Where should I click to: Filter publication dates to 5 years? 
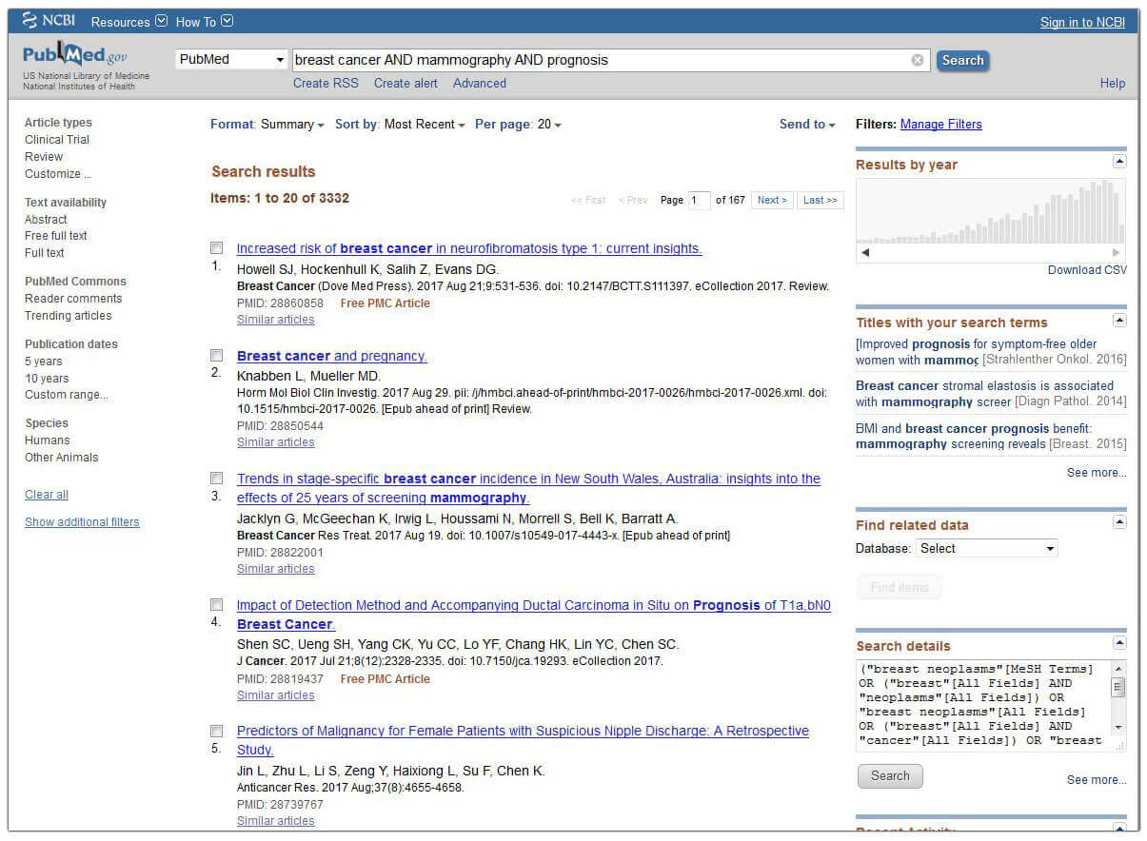(x=44, y=362)
